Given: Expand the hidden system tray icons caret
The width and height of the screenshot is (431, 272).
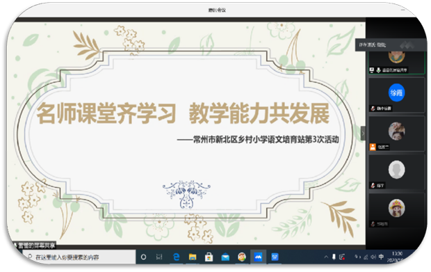Looking at the screenshot, I should point(326,257).
